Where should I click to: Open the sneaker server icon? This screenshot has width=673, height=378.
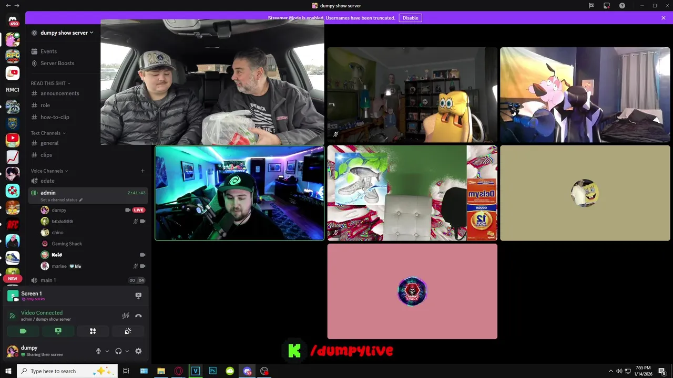pos(13,258)
